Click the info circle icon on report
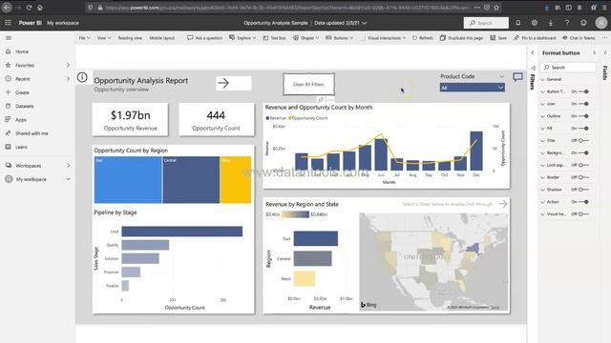Viewport: 611px width, 343px height. (x=82, y=77)
